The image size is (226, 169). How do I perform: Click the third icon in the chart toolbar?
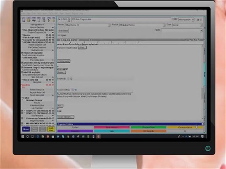pos(33,20)
